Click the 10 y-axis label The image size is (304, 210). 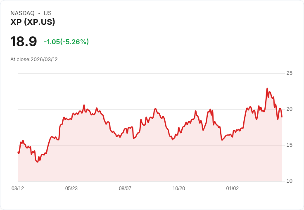289,181
